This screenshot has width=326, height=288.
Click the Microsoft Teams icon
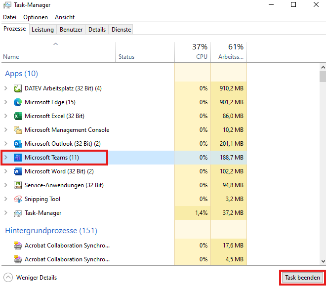18,158
